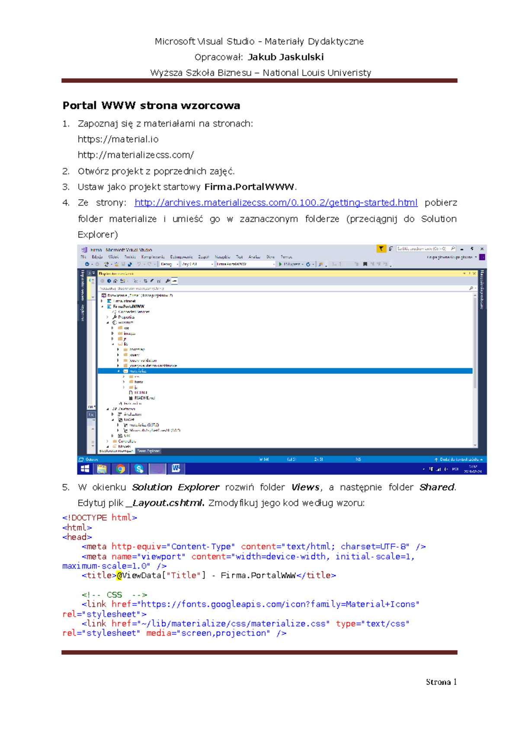Click the Undo toolbar icon
The width and height of the screenshot is (519, 733).
[x=139, y=264]
